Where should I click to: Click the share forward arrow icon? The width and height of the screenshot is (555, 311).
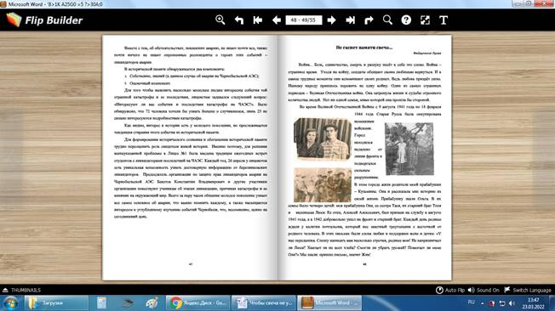point(369,20)
